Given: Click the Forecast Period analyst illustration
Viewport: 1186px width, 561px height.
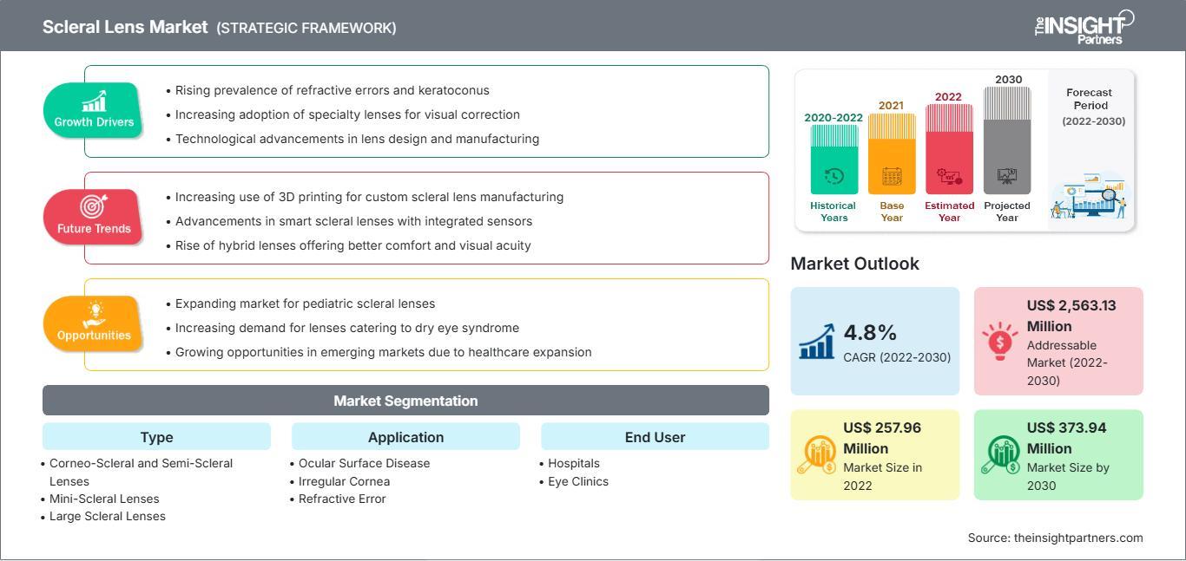Looking at the screenshot, I should [1089, 199].
